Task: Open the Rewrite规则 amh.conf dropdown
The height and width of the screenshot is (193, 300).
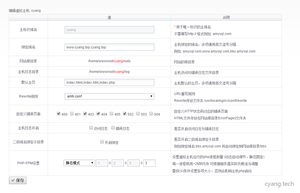Action: tap(109, 96)
